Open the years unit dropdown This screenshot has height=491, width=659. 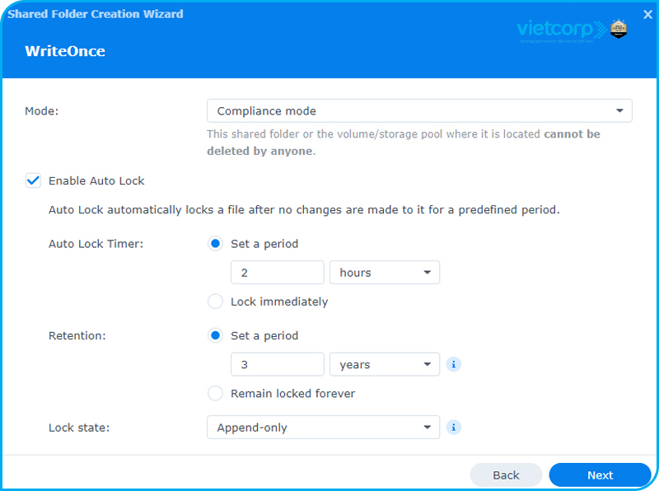coord(384,364)
